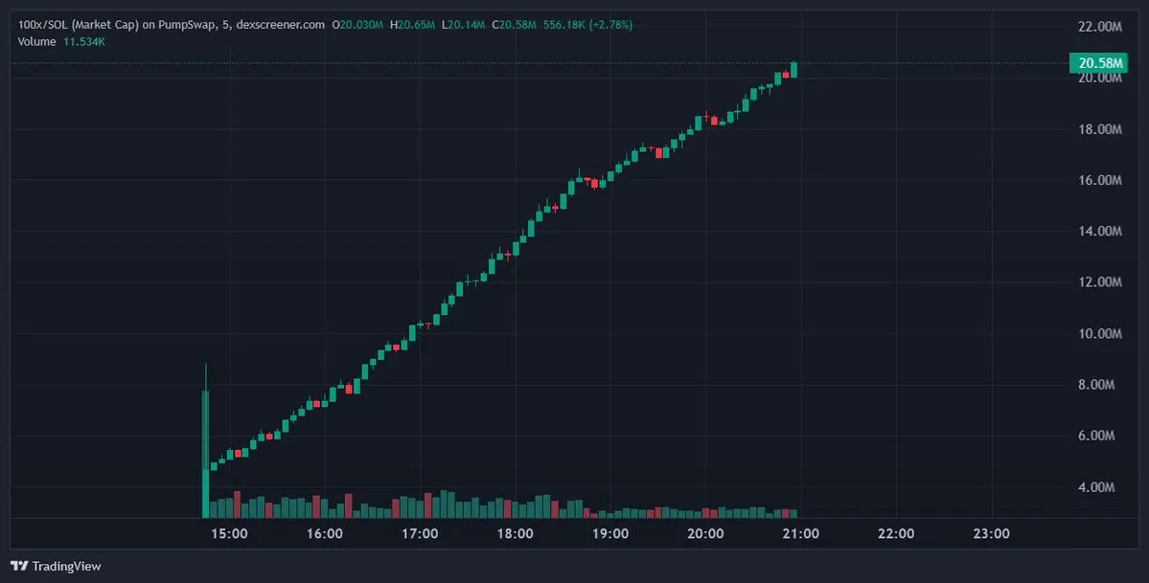Click the H20.65M high value
The height and width of the screenshot is (583, 1149).
[413, 25]
